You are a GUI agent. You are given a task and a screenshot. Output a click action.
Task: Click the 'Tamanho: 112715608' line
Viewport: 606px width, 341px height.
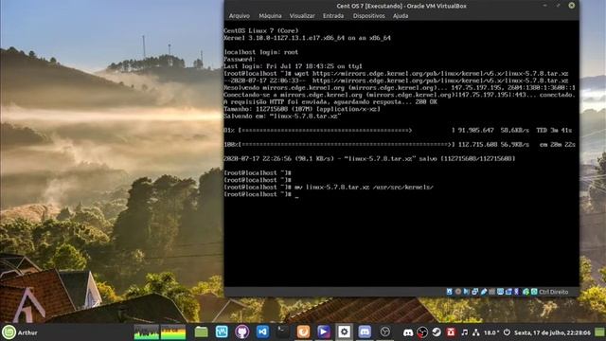(x=302, y=109)
